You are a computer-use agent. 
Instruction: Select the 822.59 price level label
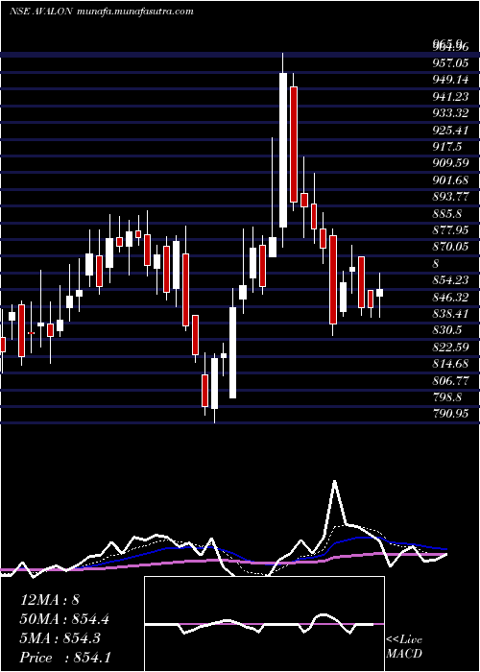[x=451, y=348]
